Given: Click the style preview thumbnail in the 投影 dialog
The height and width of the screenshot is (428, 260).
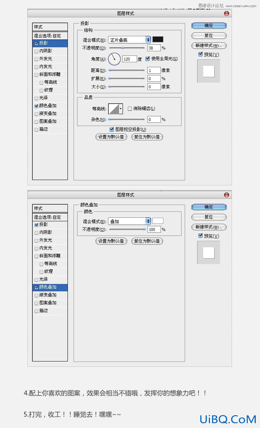Looking at the screenshot, I should 209,71.
